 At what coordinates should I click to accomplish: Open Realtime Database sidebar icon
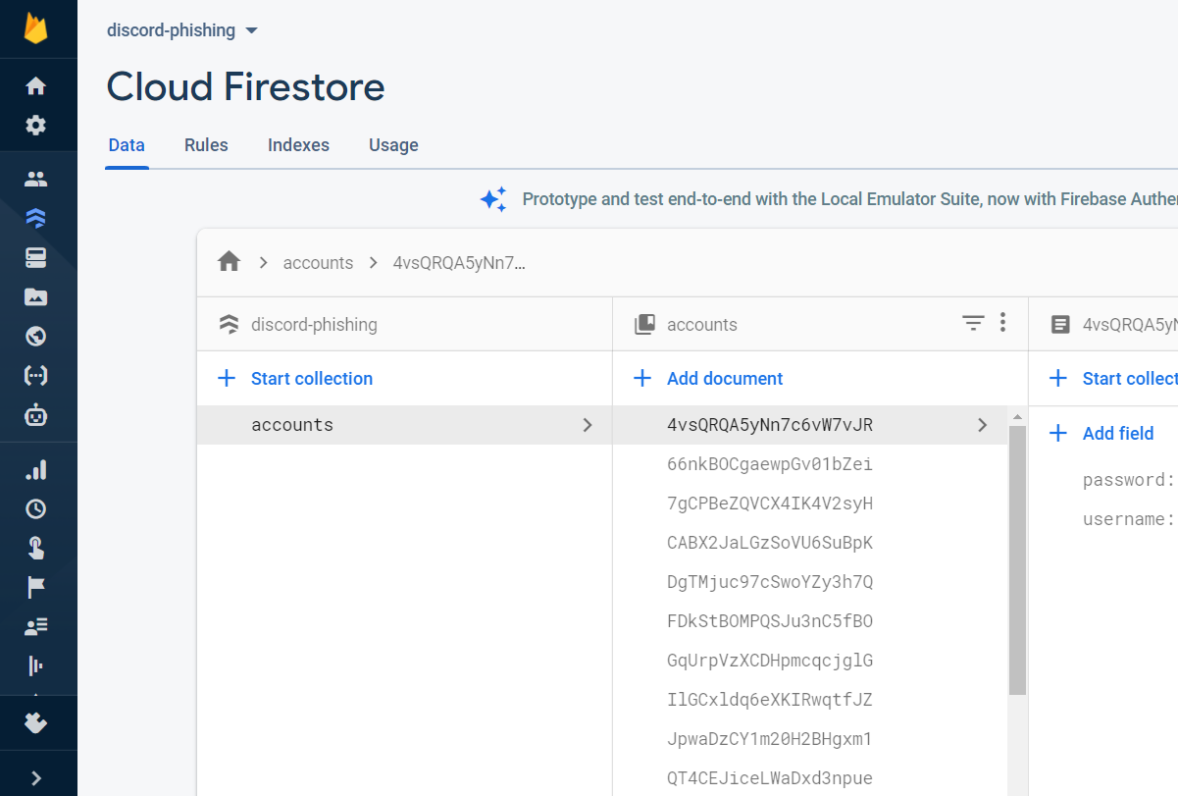click(x=36, y=257)
